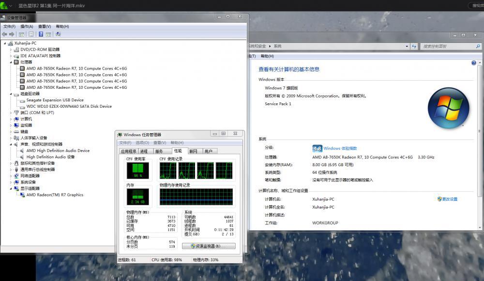Switch to the 应用程序 tab
This screenshot has height=281, width=484.
click(x=128, y=151)
